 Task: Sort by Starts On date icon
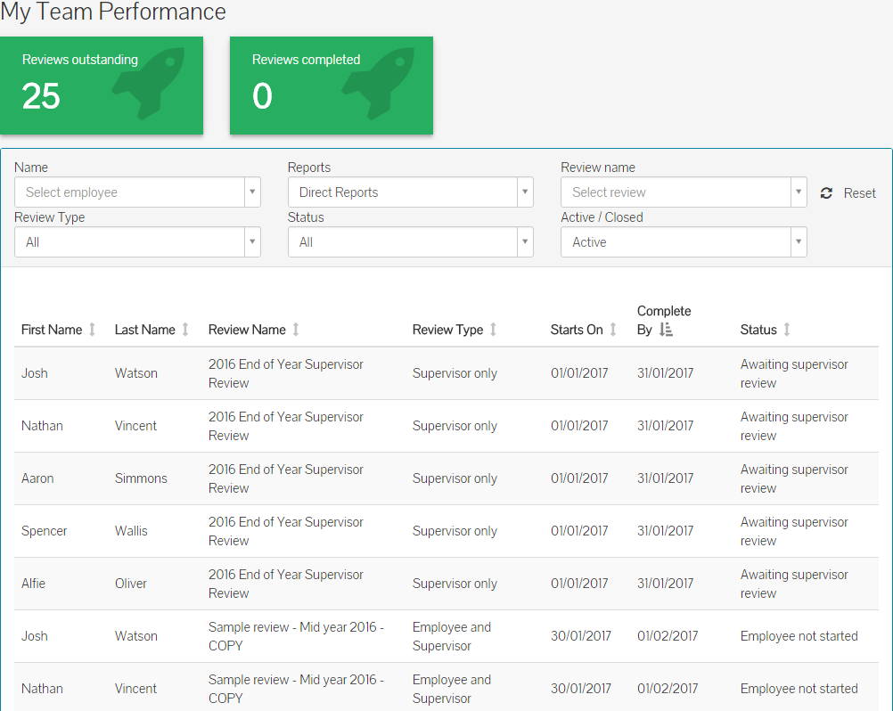click(x=613, y=330)
